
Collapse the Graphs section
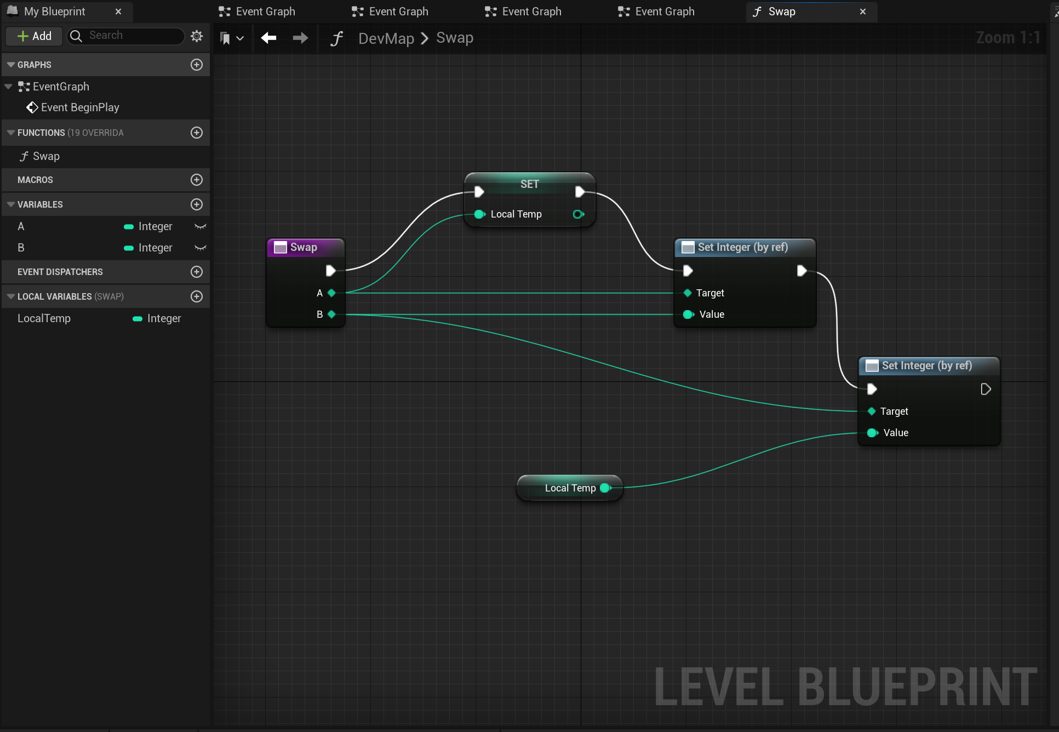pos(10,65)
